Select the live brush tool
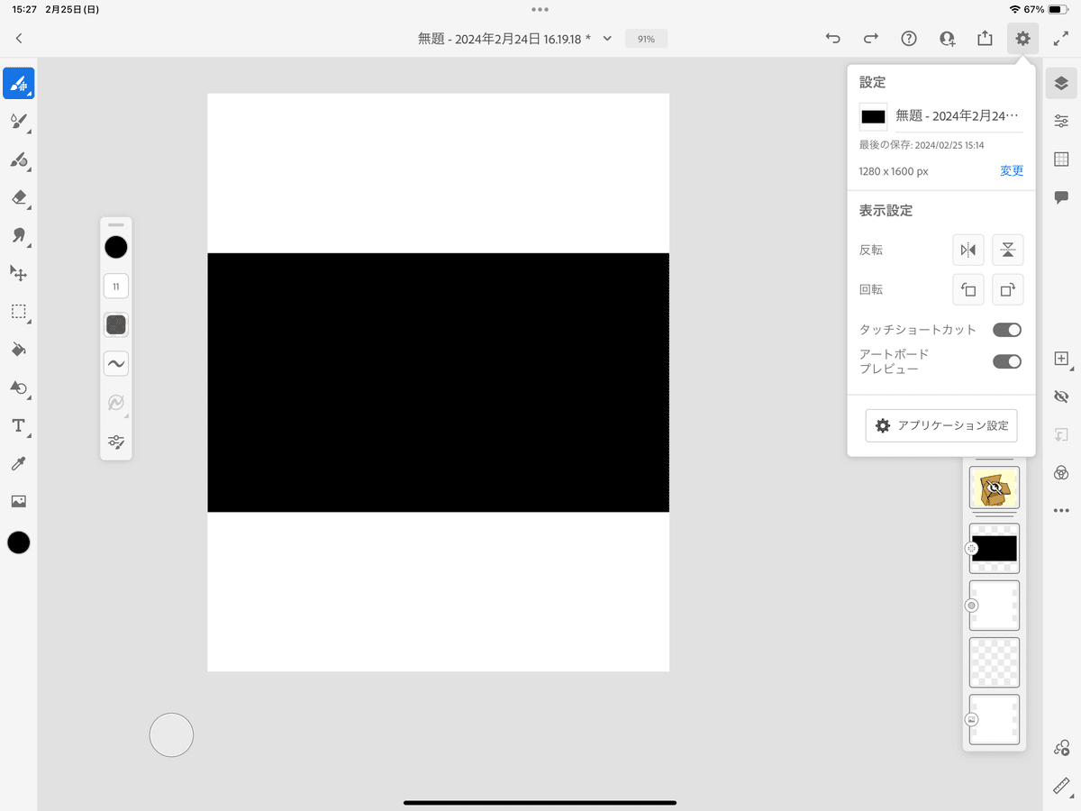The image size is (1081, 811). tap(18, 121)
